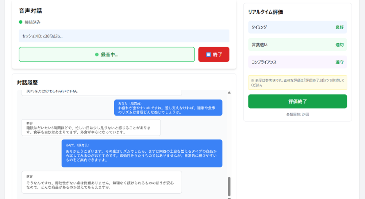Click the yellow 表示は参考値です notice
The image size is (365, 199).
[297, 82]
